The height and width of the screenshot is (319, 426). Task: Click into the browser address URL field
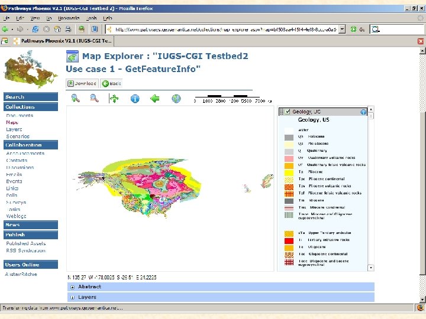click(x=225, y=30)
